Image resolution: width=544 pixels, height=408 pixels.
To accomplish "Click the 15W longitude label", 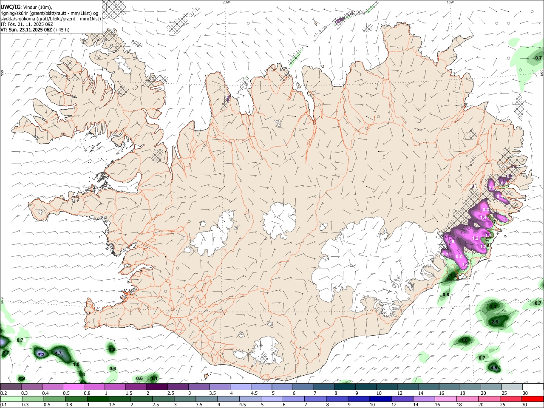I will tap(450, 2).
